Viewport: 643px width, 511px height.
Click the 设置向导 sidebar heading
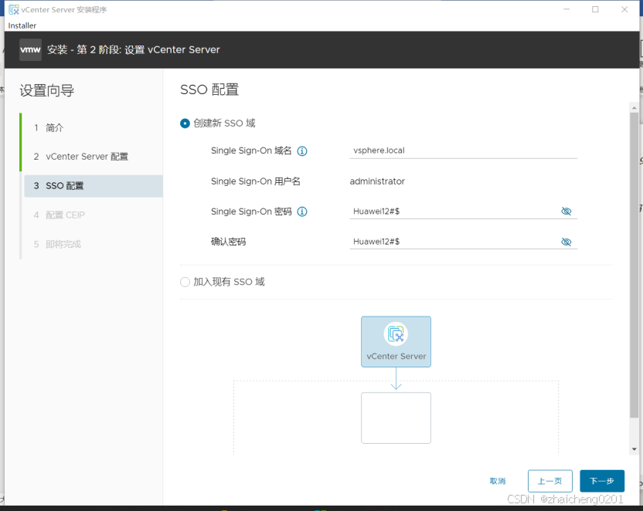[46, 90]
